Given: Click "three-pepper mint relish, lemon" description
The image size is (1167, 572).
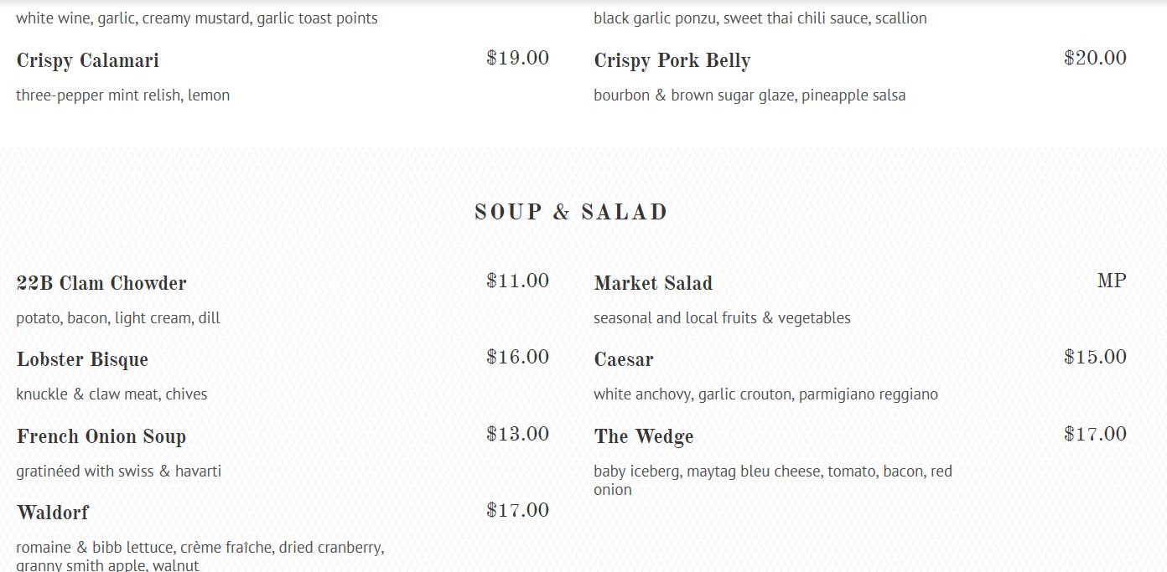Looking at the screenshot, I should click(122, 95).
